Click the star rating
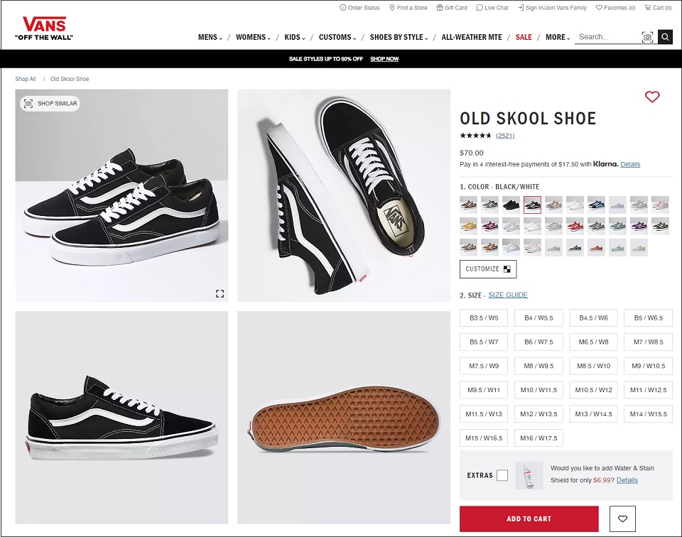The image size is (682, 537). click(475, 136)
